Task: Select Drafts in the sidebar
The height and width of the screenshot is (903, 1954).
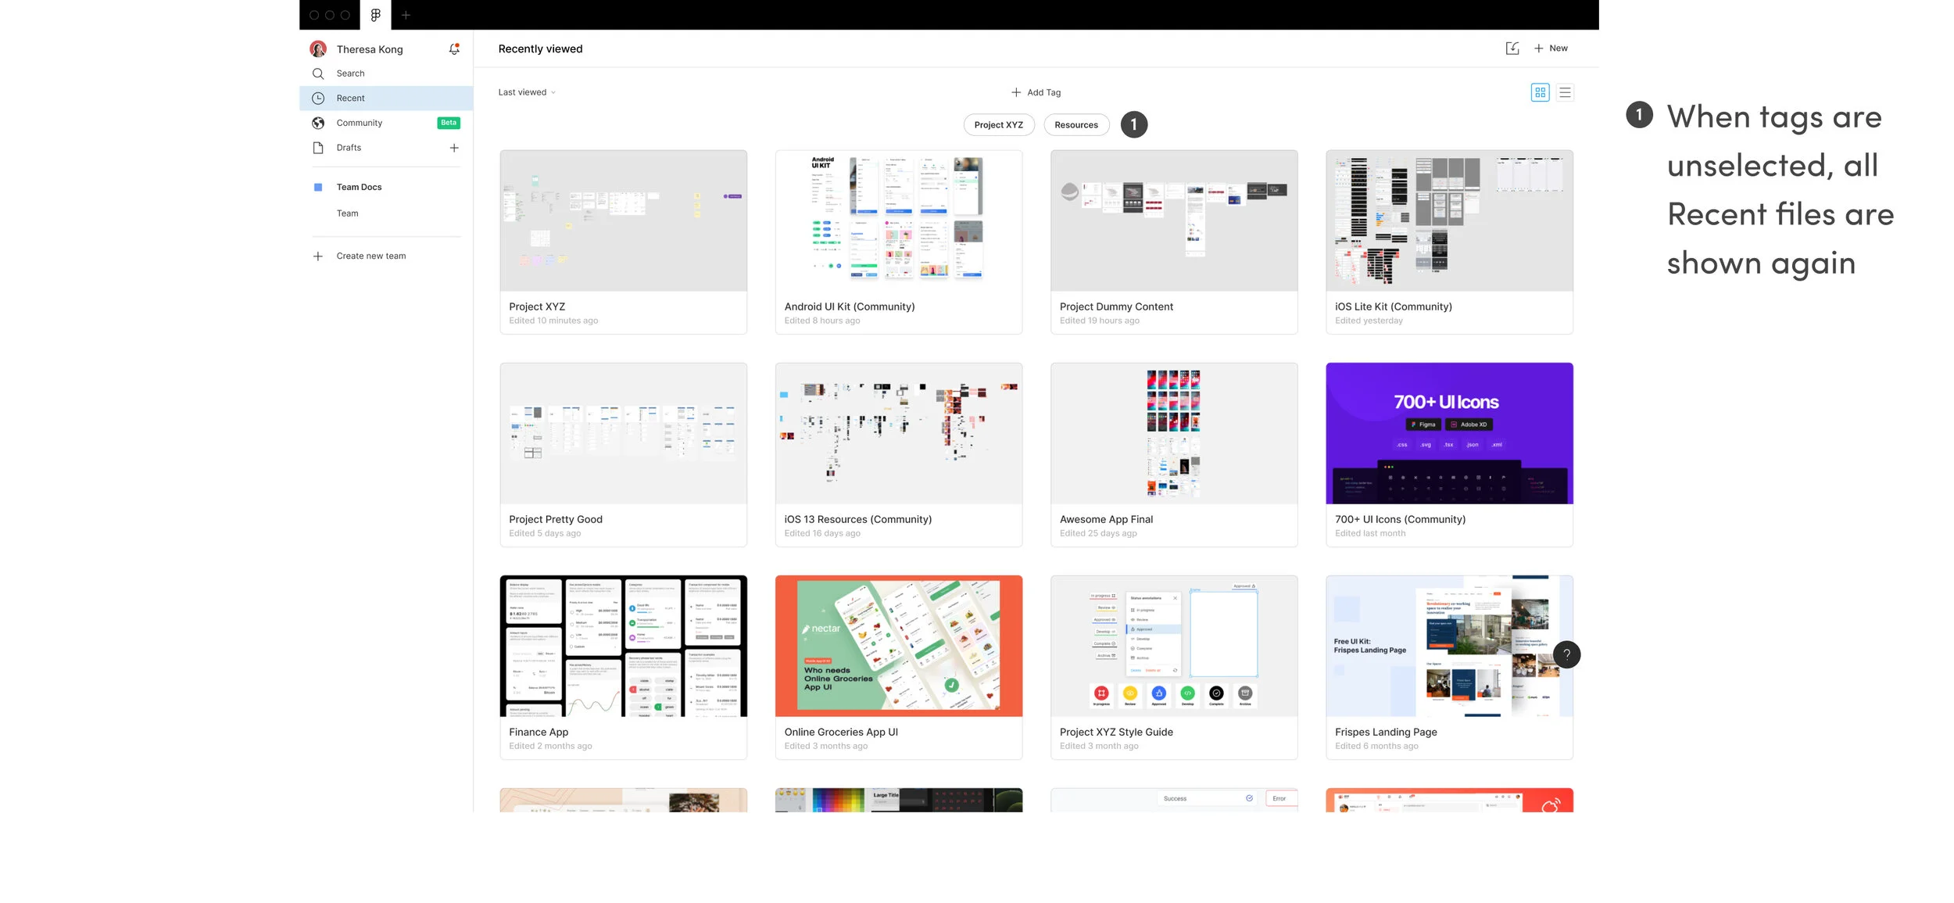Action: pos(349,148)
